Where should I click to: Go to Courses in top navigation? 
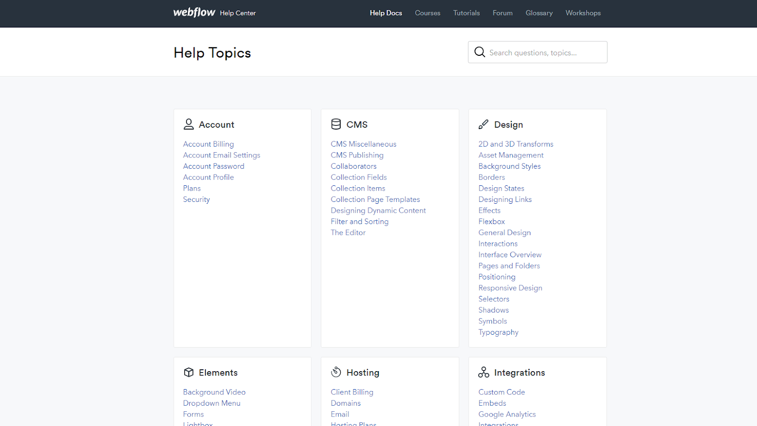point(428,13)
